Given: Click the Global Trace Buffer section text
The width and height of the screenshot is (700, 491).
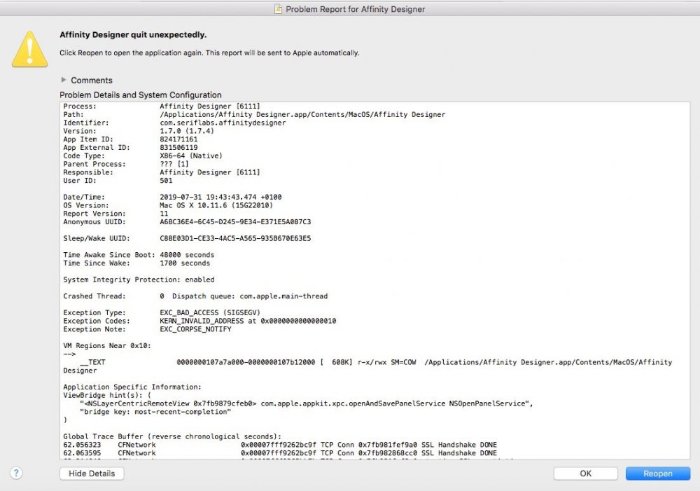Looking at the screenshot, I should pyautogui.click(x=171, y=436).
